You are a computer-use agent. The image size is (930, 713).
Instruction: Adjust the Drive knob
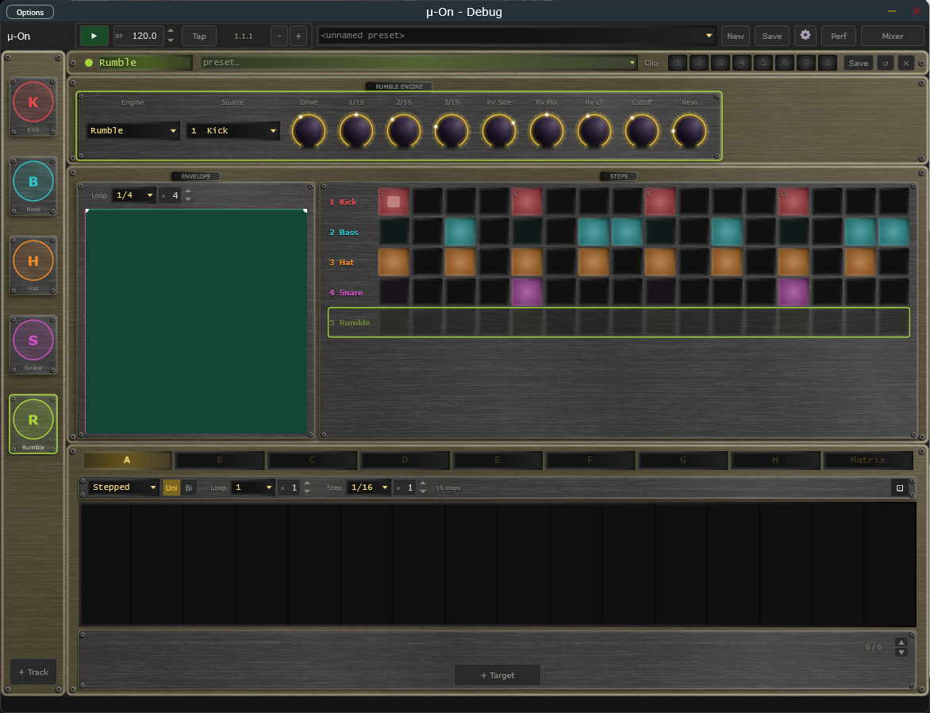(309, 130)
